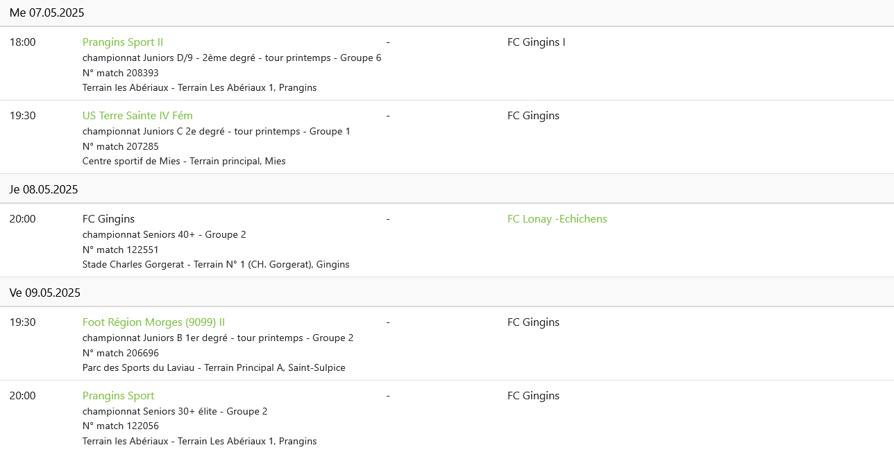Click the Ve 09.05.2025 date header
The image size is (894, 452).
(x=45, y=293)
